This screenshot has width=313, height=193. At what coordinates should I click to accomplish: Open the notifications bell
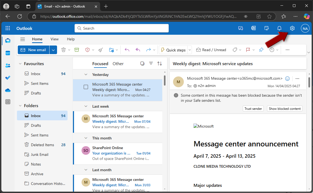[x=279, y=28]
